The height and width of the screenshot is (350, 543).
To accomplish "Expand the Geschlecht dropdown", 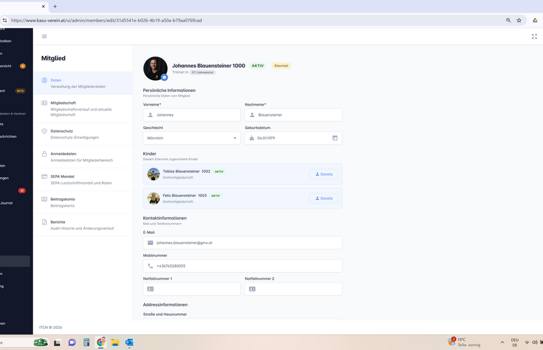I will [x=192, y=138].
